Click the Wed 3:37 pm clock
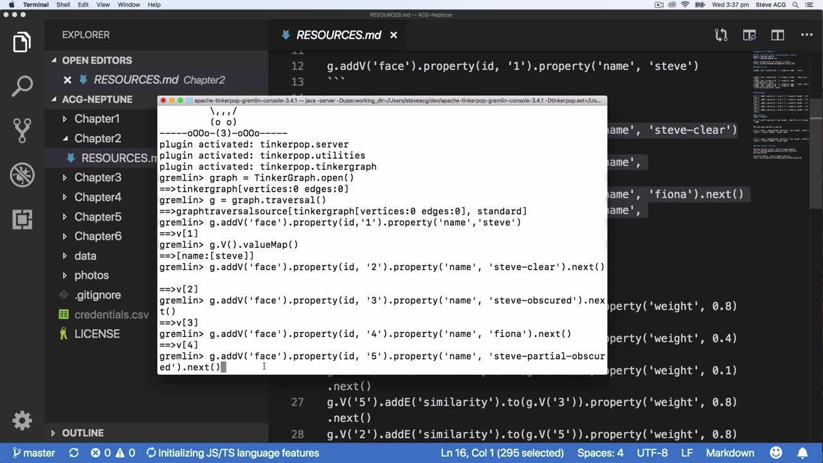Viewport: 823px width, 463px height. (x=730, y=5)
